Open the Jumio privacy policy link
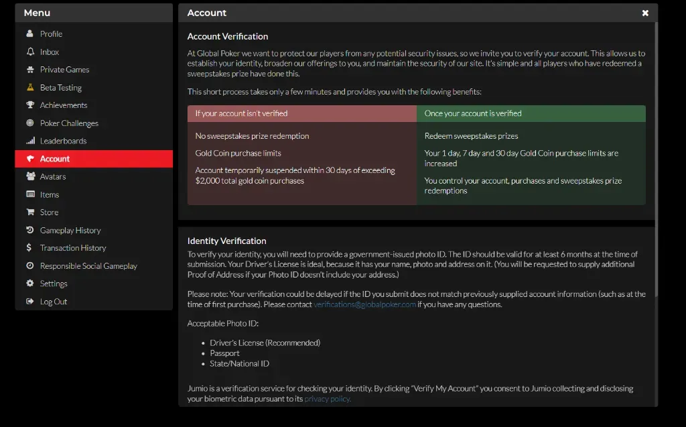The width and height of the screenshot is (686, 427). tap(328, 399)
